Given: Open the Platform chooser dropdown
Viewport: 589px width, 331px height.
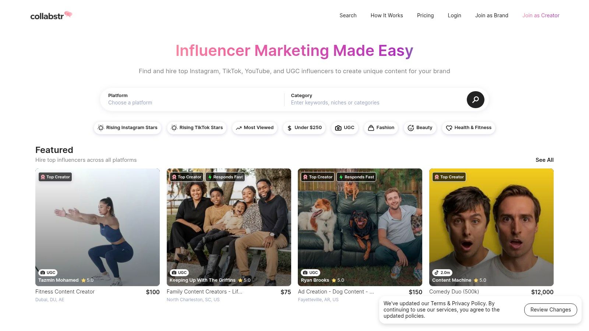Looking at the screenshot, I should 191,100.
